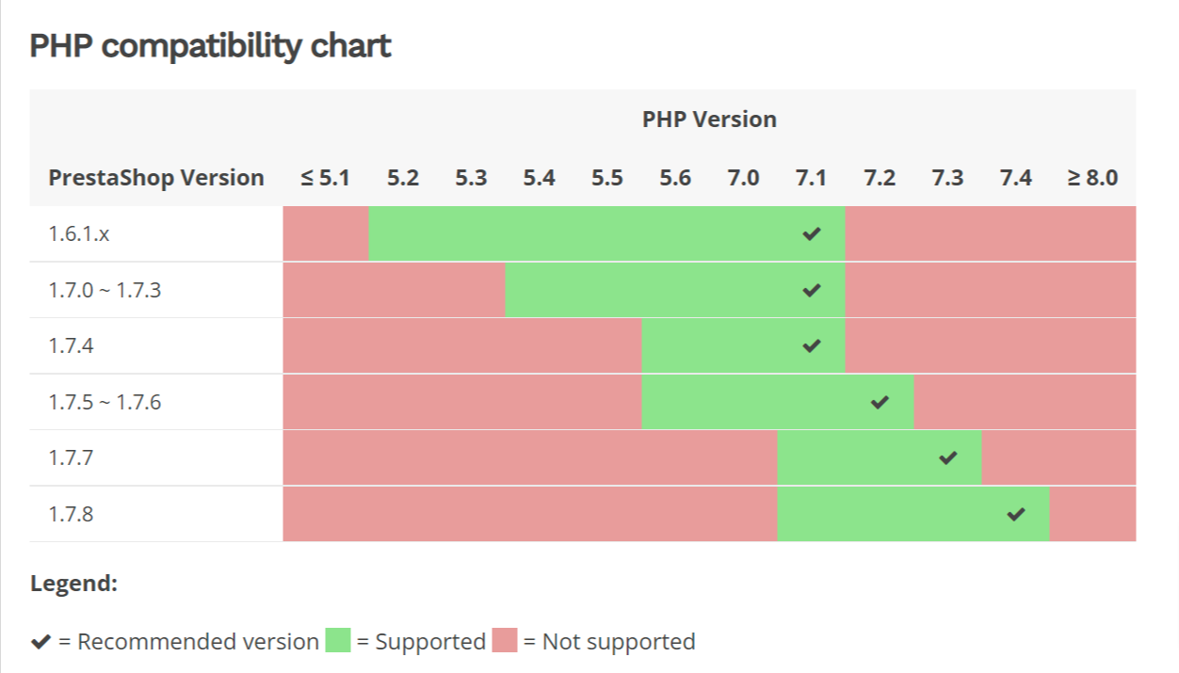
Task: Click the 1.6.1.x row label
Action: (x=79, y=234)
